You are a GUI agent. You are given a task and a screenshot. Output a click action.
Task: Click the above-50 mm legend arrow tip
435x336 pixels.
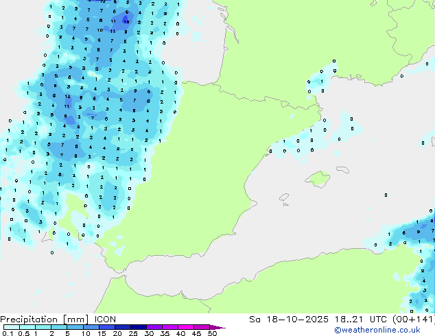pos(217,327)
